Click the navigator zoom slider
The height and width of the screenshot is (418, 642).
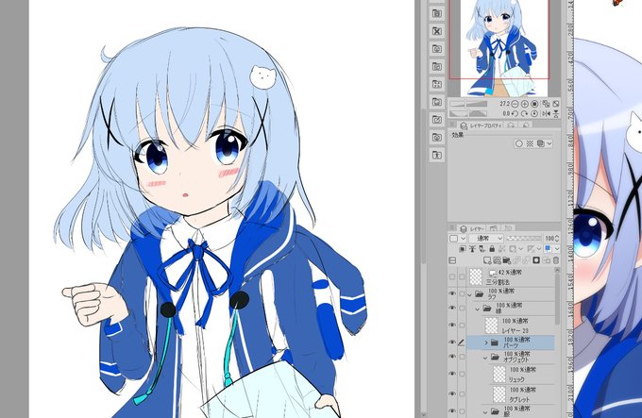pos(468,104)
